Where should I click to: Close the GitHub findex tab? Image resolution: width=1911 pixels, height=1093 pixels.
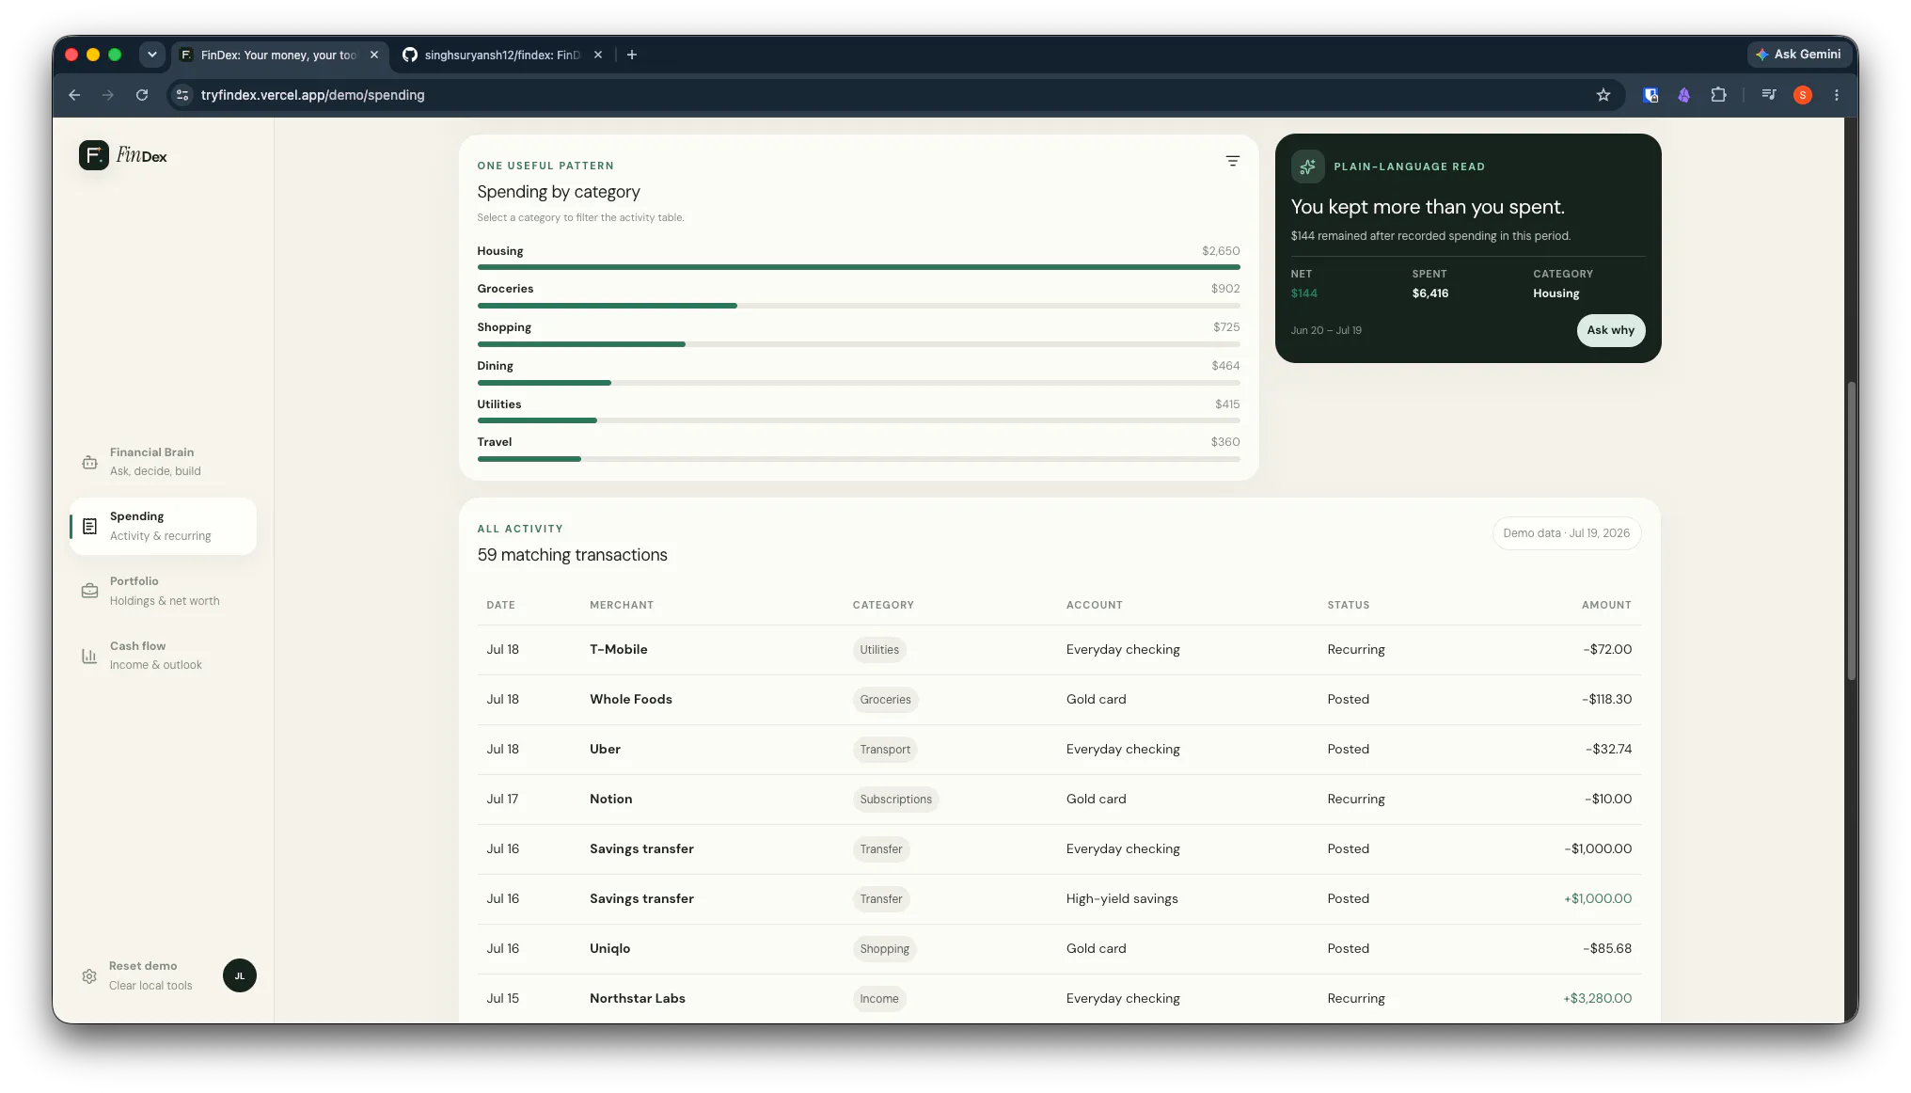(x=598, y=55)
